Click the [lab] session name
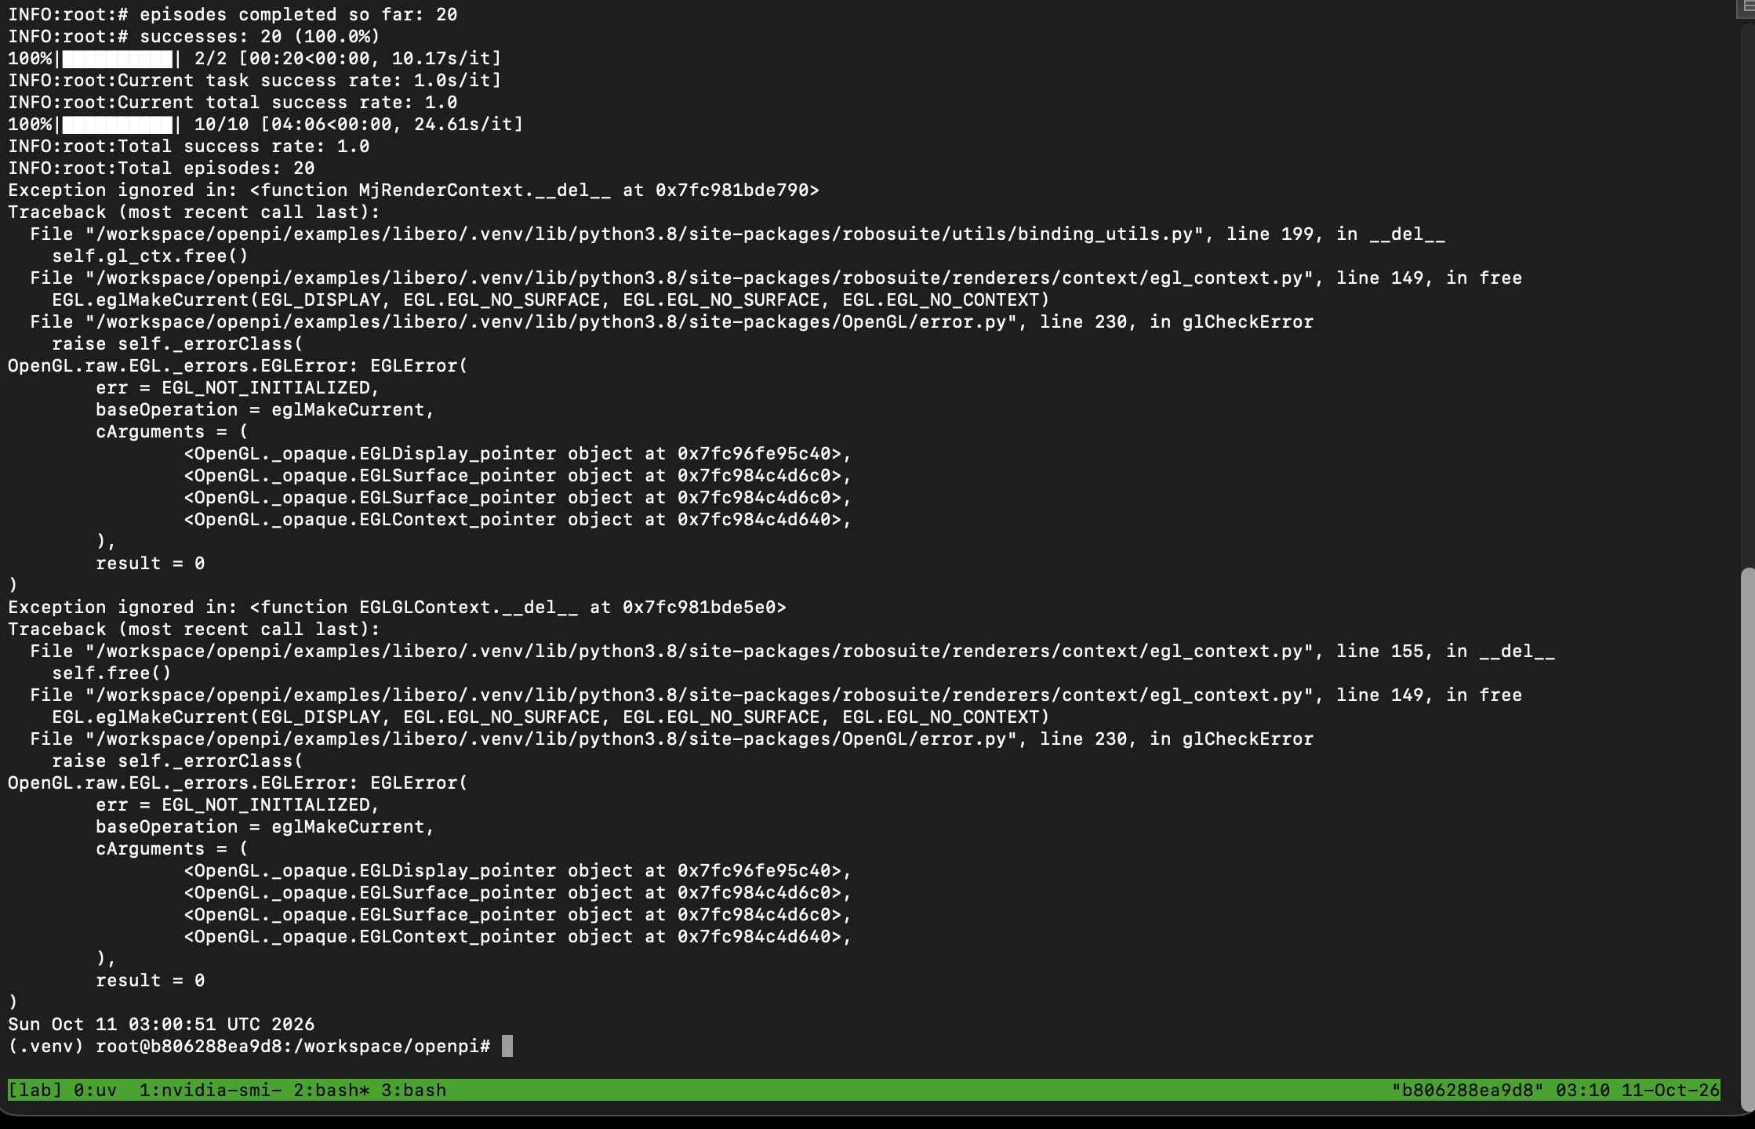 (35, 1090)
